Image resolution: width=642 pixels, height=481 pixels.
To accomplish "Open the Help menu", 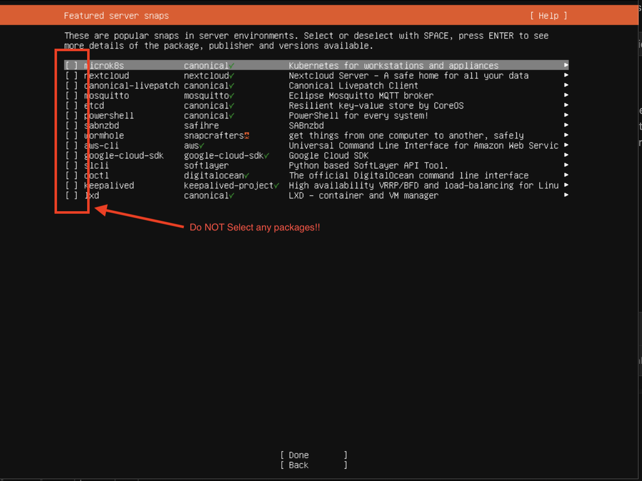I will pyautogui.click(x=548, y=16).
